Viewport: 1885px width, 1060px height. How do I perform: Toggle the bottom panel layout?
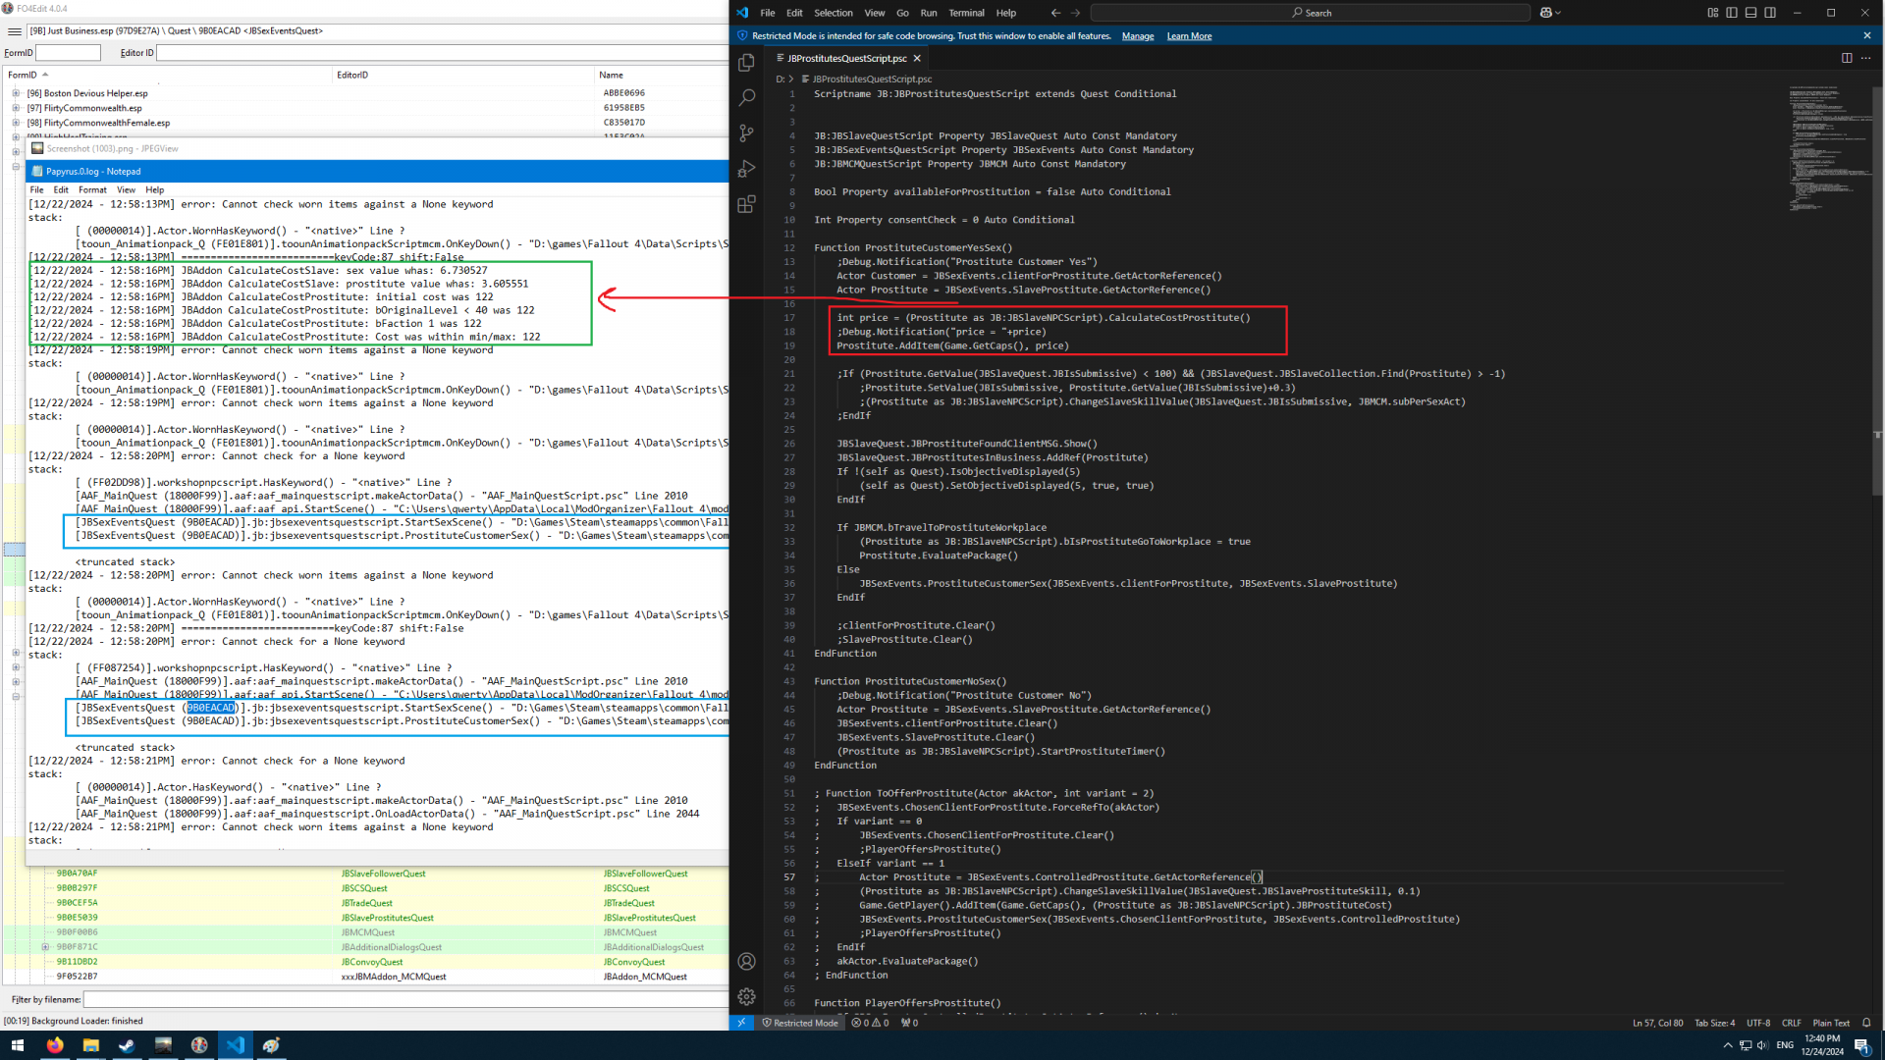tap(1750, 13)
